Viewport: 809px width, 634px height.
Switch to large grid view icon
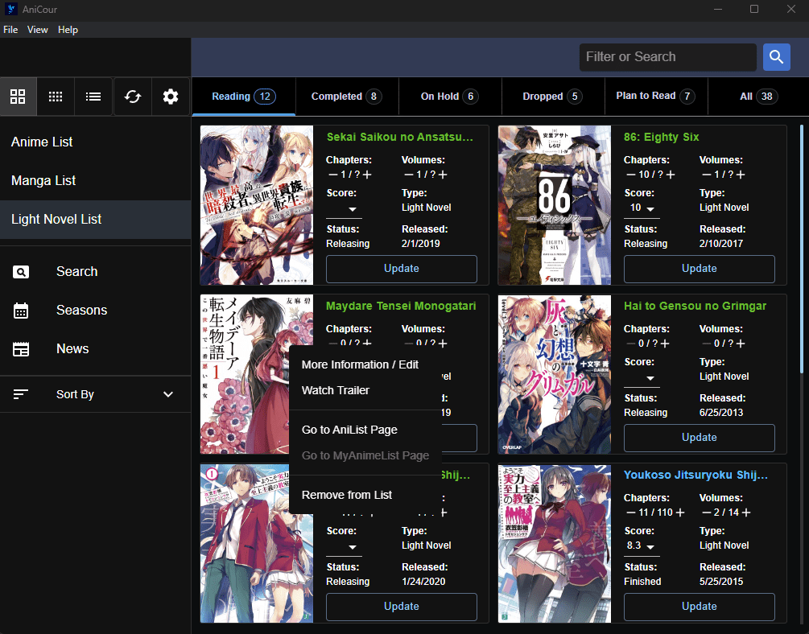click(x=18, y=97)
